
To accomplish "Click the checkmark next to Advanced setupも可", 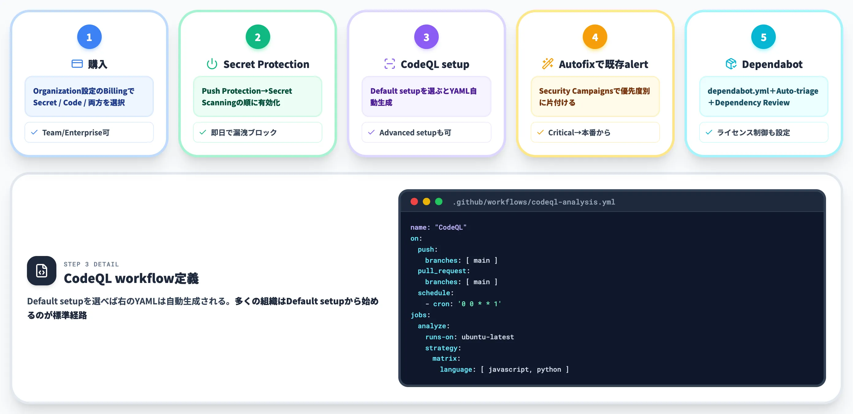I will pos(371,132).
